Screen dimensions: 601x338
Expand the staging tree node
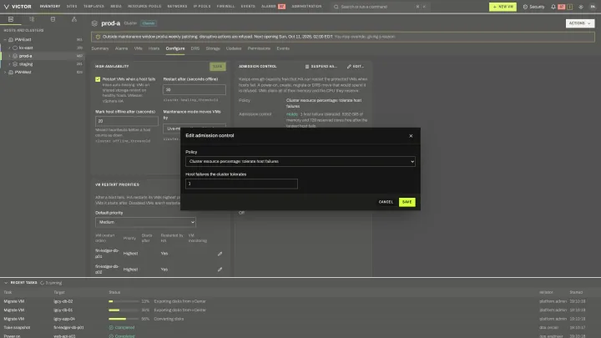tap(9, 64)
